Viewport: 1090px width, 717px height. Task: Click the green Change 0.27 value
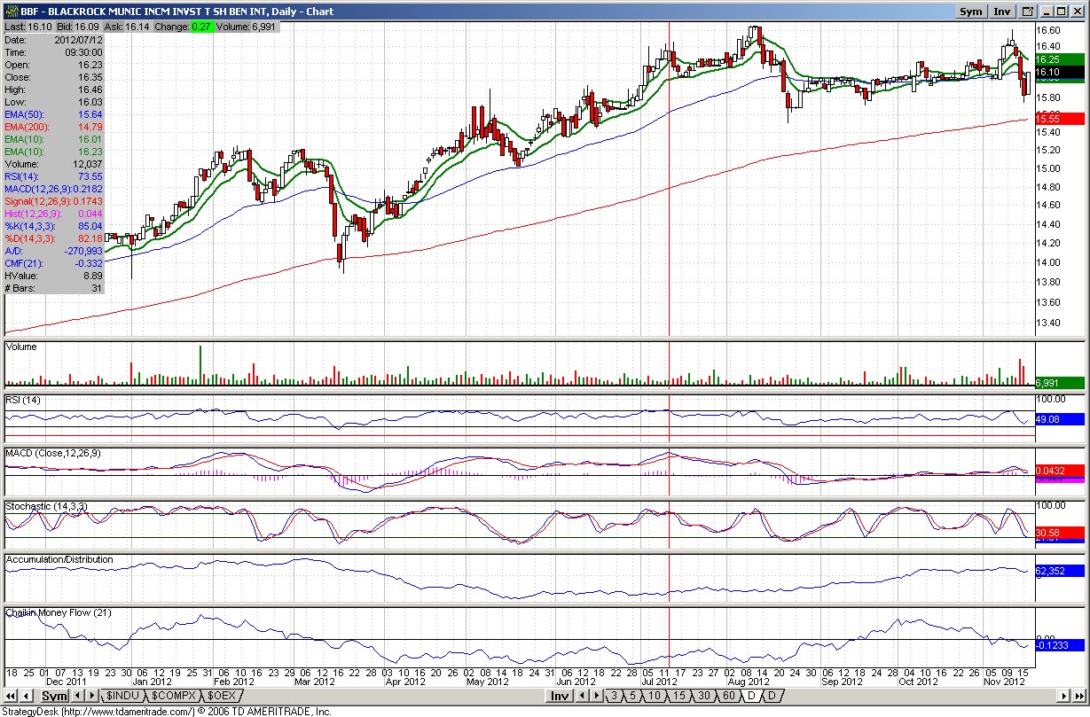[201, 27]
